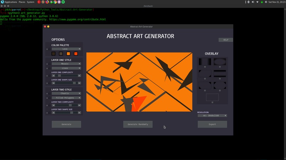The image size is (286, 160).
Task: Click the Layer Two Complexity slider handle
Action: click(x=70, y=105)
